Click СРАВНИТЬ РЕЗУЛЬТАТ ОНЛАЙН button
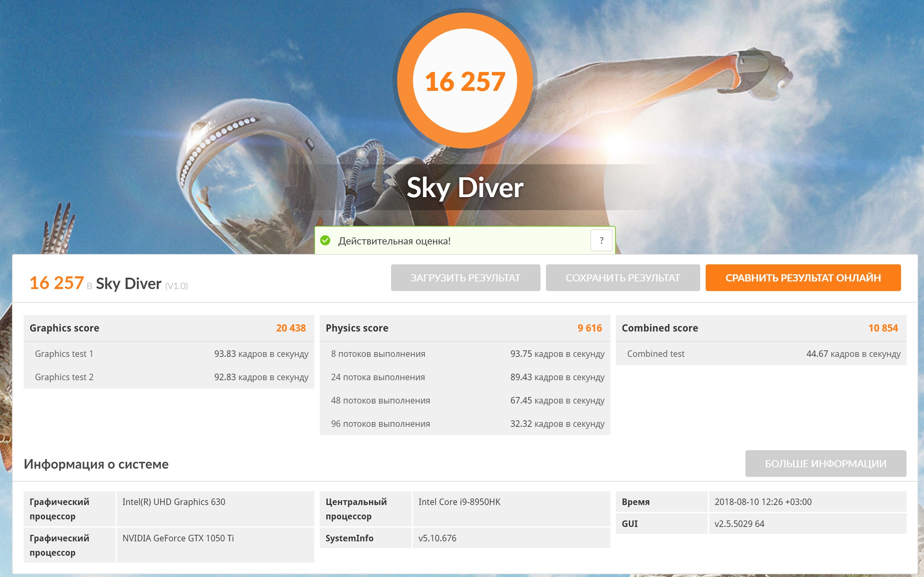This screenshot has height=577, width=924. [803, 278]
